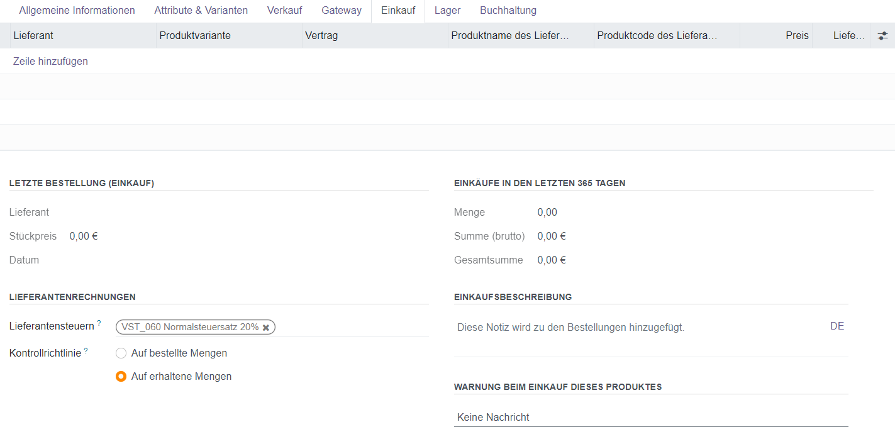This screenshot has height=444, width=895.
Task: Open the Gateway tab
Action: 342,11
